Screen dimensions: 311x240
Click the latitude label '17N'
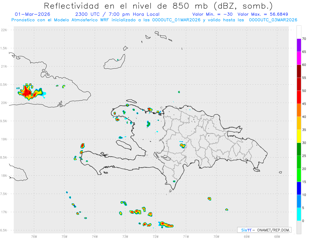4,212
